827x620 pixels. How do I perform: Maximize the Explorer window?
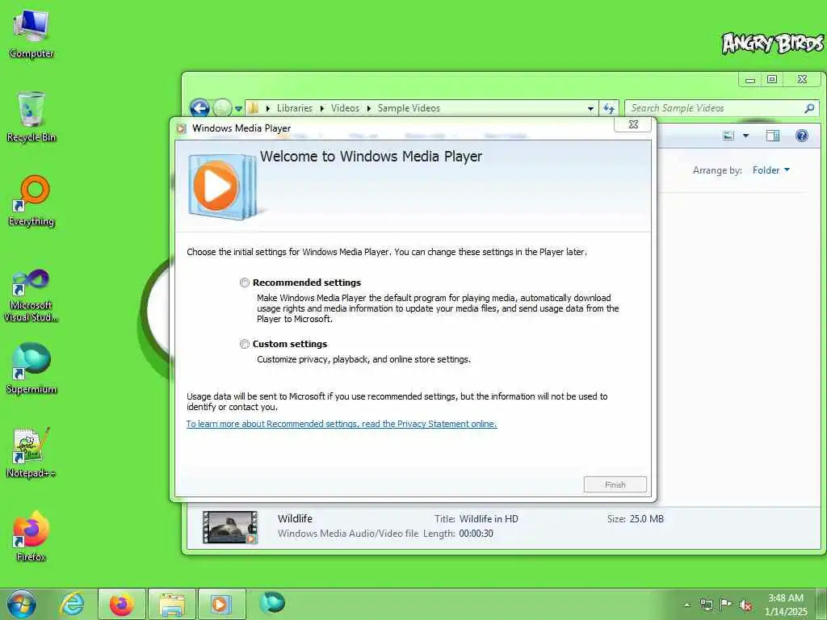pos(772,79)
